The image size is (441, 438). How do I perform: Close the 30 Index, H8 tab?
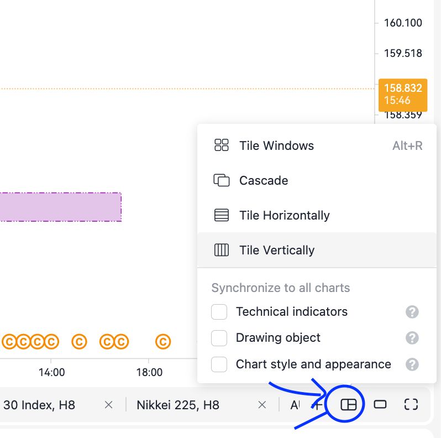(x=108, y=405)
